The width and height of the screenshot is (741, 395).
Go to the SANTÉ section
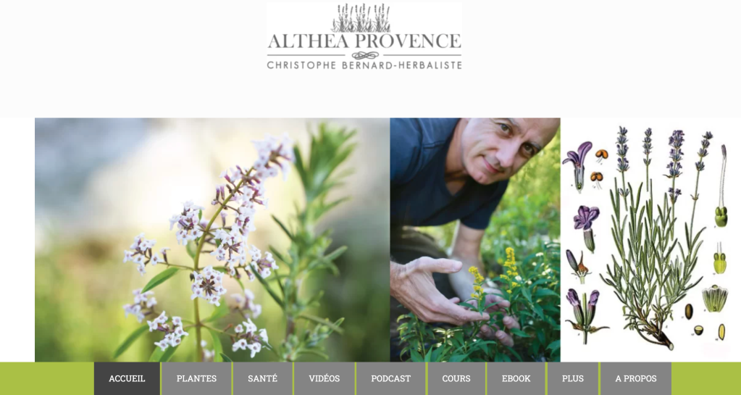coord(263,378)
